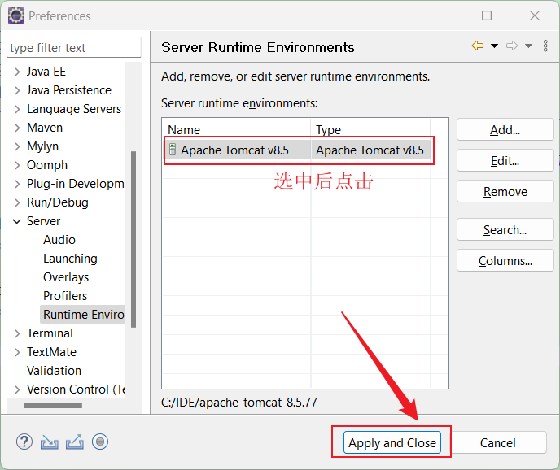Select Apache Tomcat v8.5 name cell
The width and height of the screenshot is (560, 470).
237,150
